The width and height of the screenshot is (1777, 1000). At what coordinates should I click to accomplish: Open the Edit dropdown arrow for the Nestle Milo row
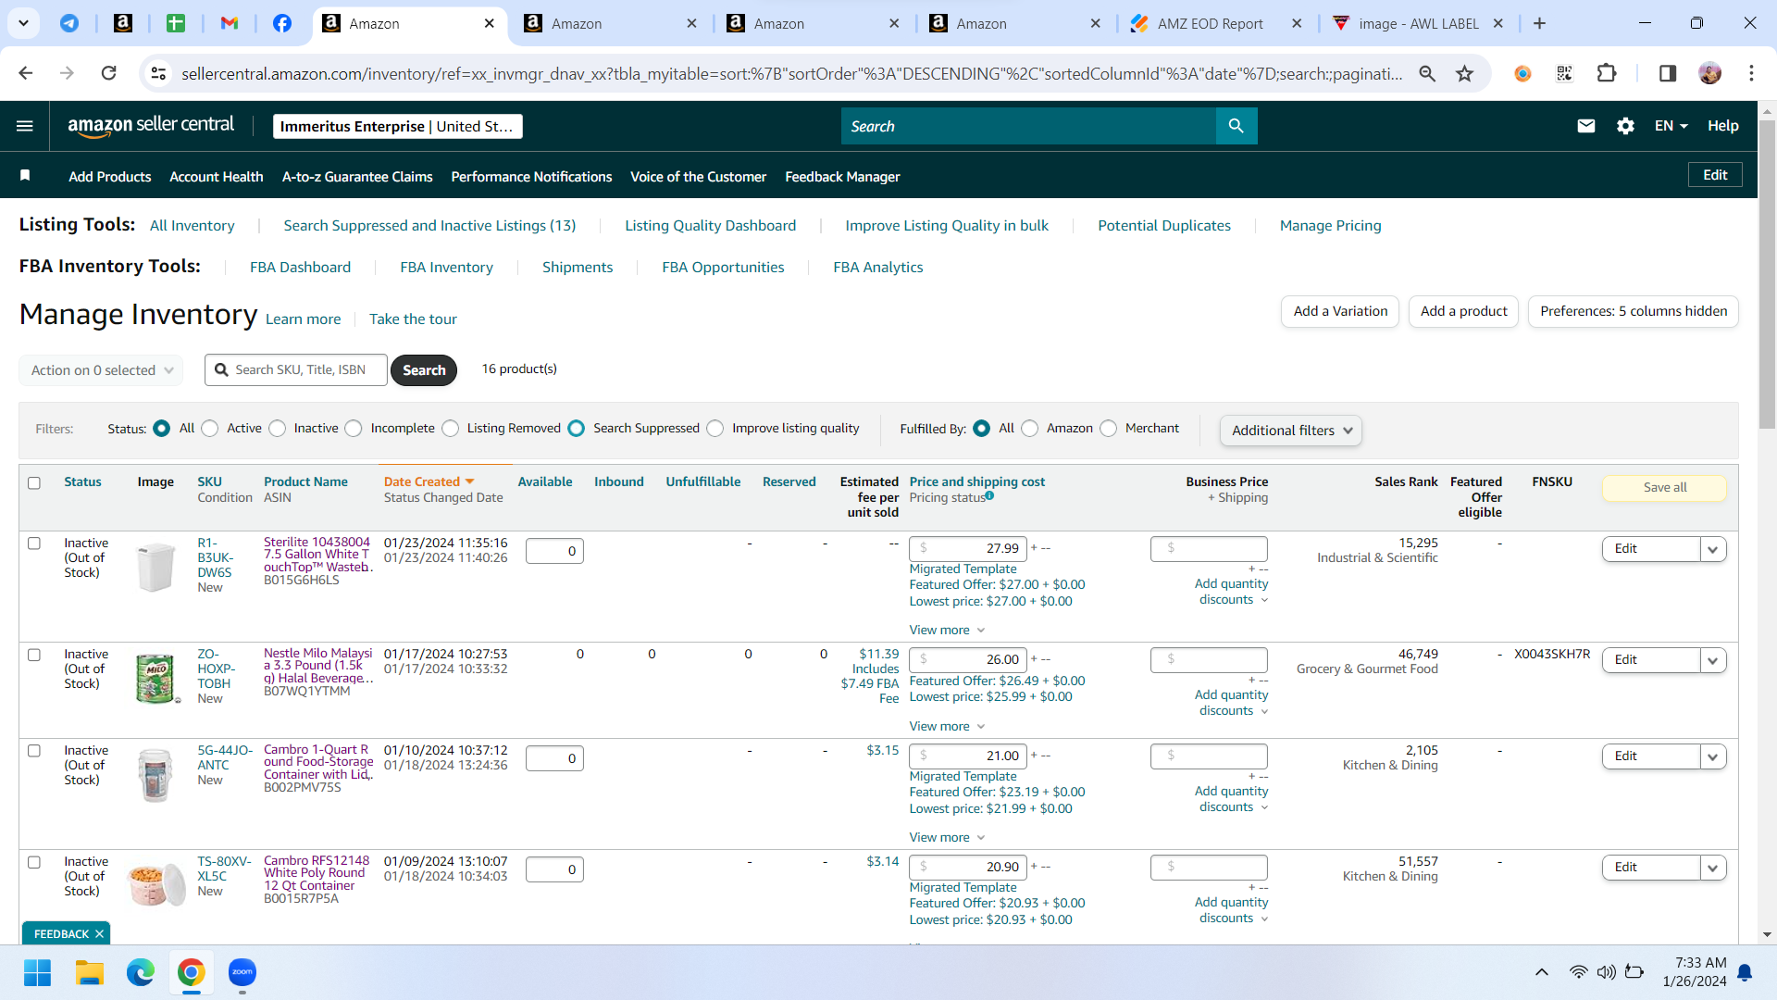click(1713, 660)
